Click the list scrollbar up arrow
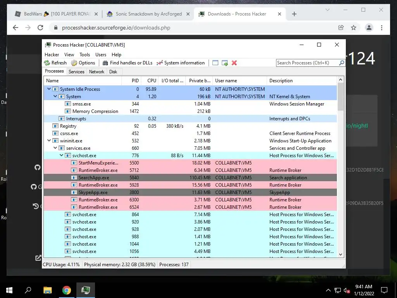397x298 pixels. coord(340,80)
